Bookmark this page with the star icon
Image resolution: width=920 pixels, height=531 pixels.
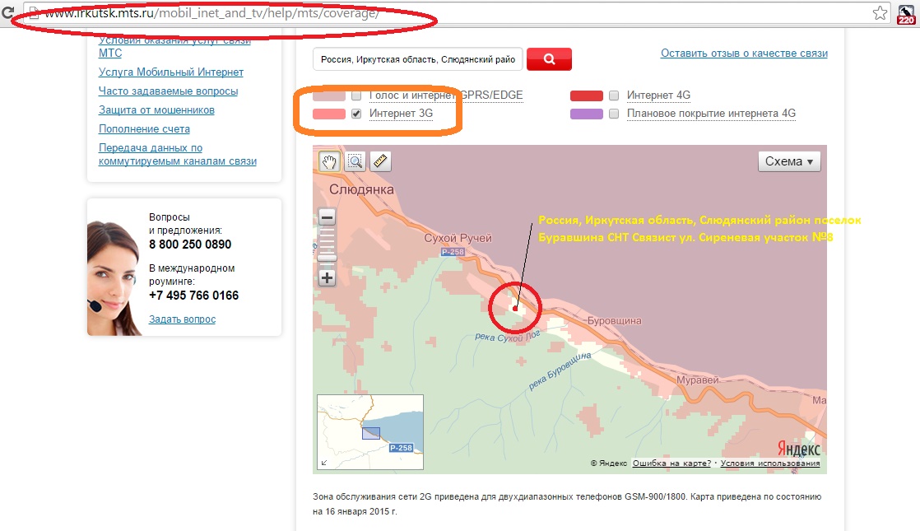[x=881, y=13]
